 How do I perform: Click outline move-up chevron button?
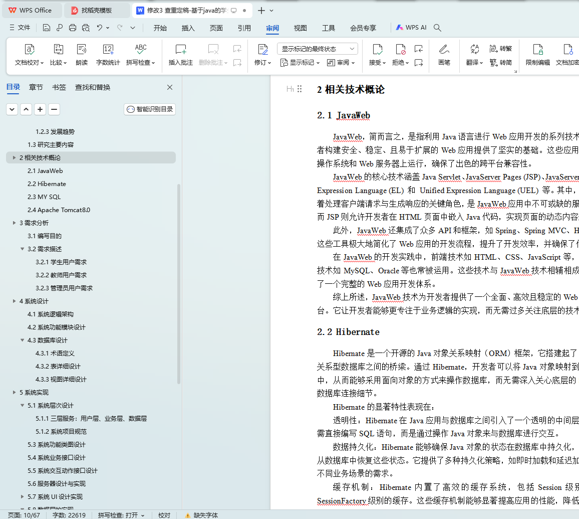[26, 109]
